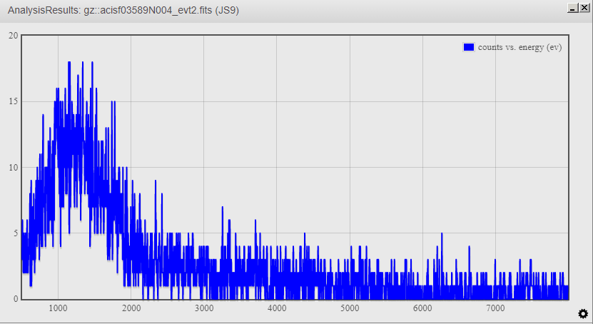
Task: Click the x-axis label 5000
Action: (350, 308)
